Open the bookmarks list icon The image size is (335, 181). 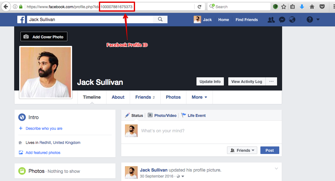point(292,7)
